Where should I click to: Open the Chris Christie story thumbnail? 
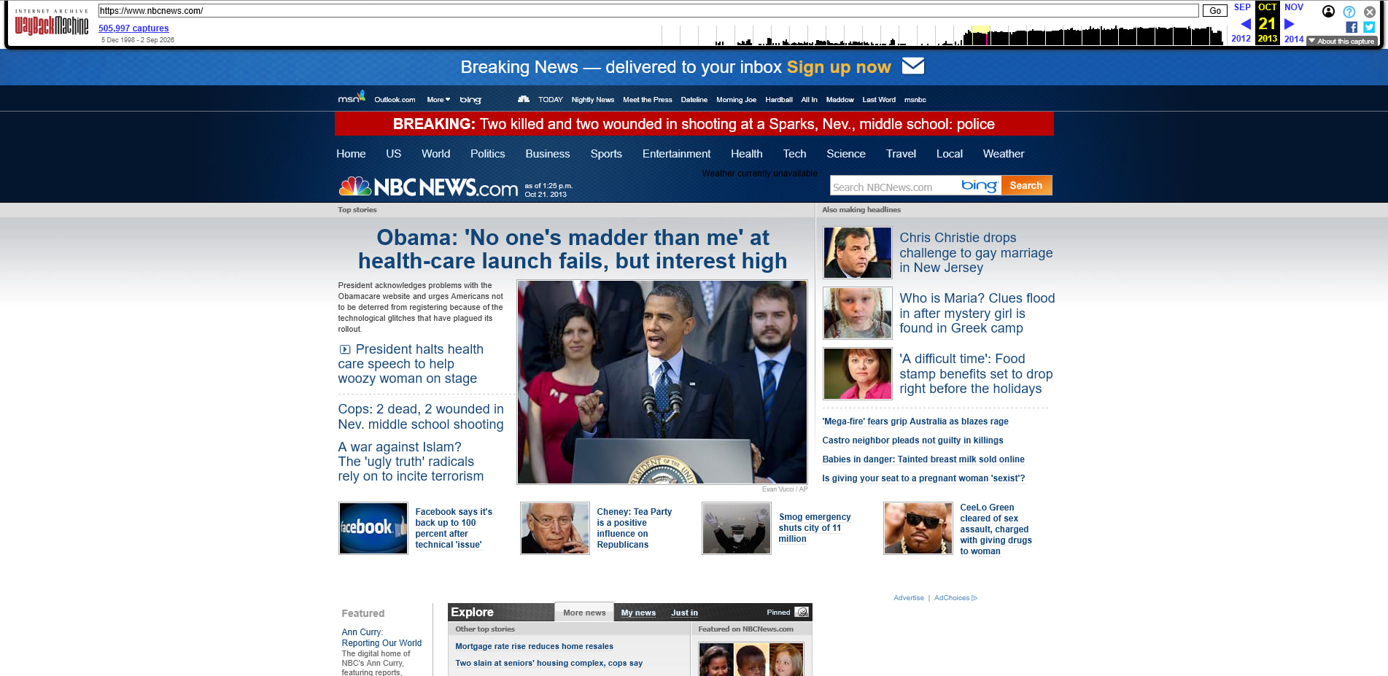point(858,252)
